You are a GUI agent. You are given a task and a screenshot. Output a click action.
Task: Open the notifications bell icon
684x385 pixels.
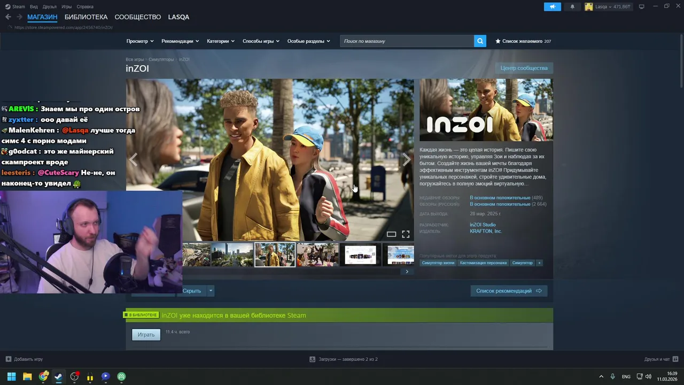[x=572, y=6]
